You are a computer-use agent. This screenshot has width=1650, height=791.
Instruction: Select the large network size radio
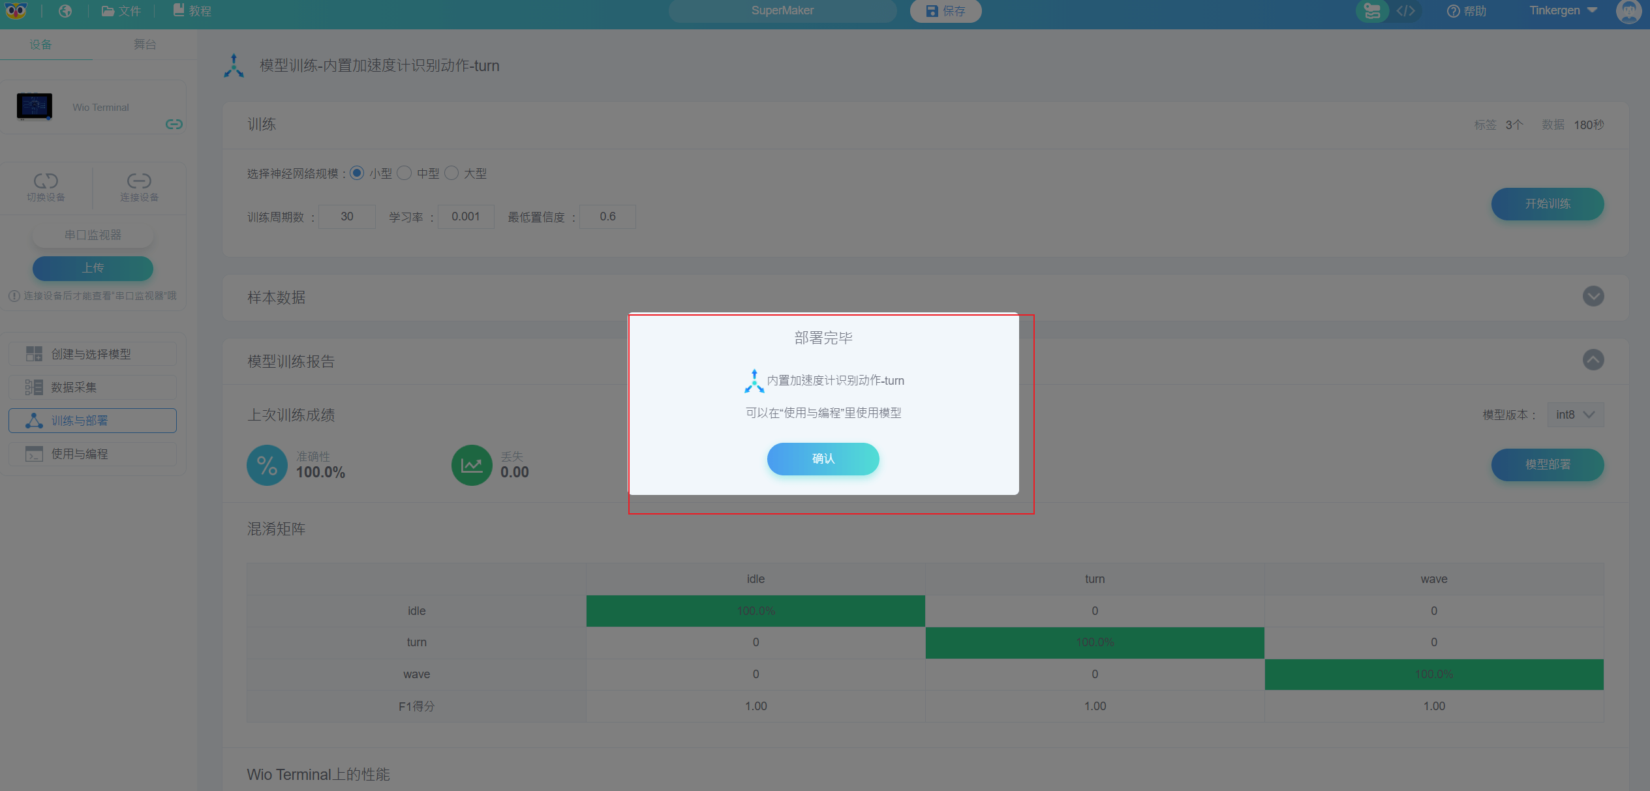(451, 173)
